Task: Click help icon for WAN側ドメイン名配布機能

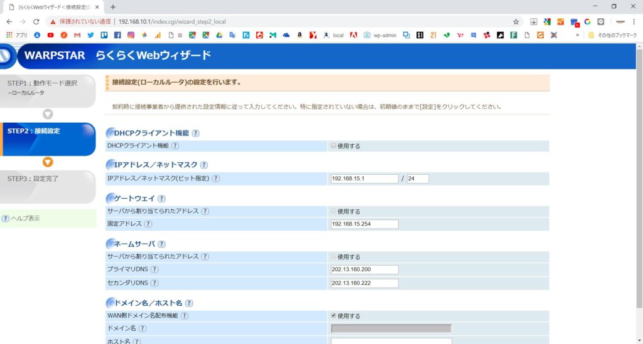Action: pyautogui.click(x=185, y=316)
